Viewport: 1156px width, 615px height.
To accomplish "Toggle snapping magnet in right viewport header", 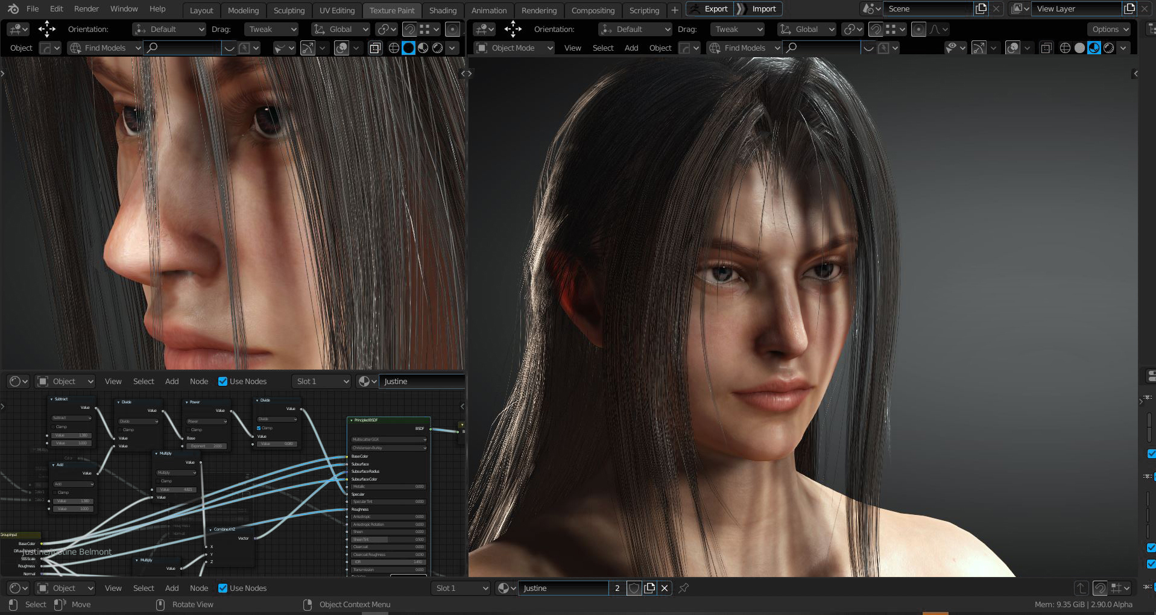I will tap(876, 29).
